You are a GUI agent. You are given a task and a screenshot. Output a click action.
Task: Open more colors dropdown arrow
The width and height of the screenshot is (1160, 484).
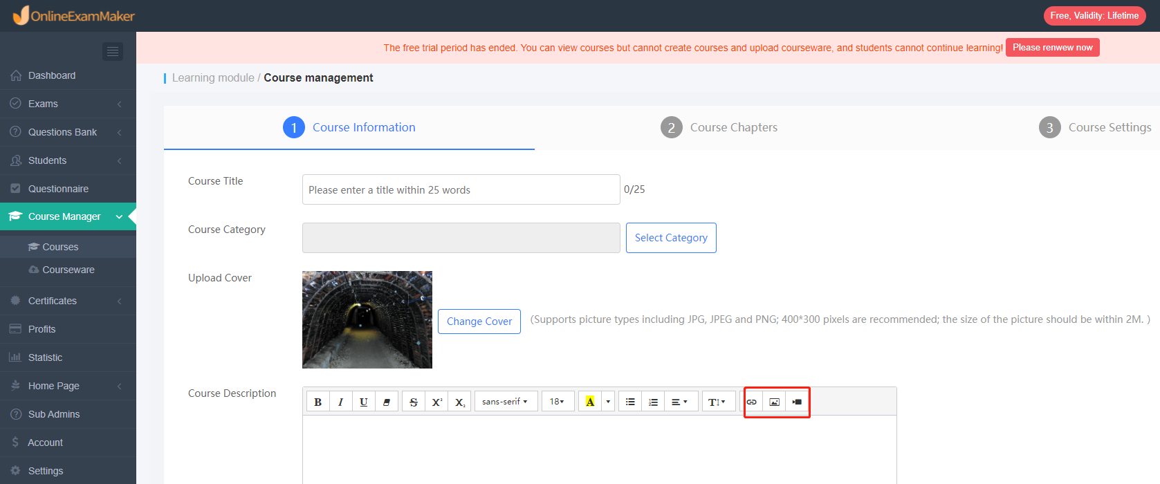pyautogui.click(x=608, y=402)
